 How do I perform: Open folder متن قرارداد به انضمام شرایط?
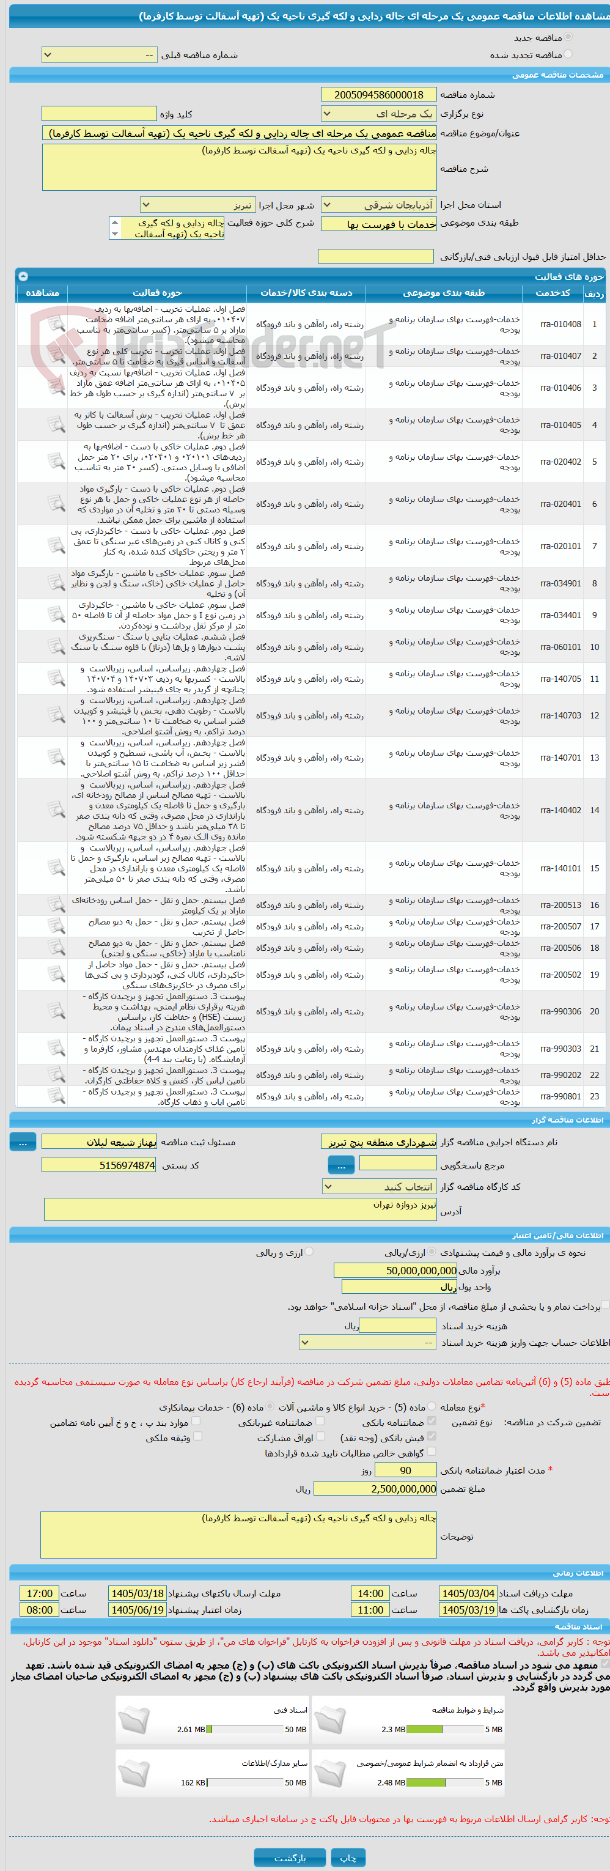tap(331, 1773)
